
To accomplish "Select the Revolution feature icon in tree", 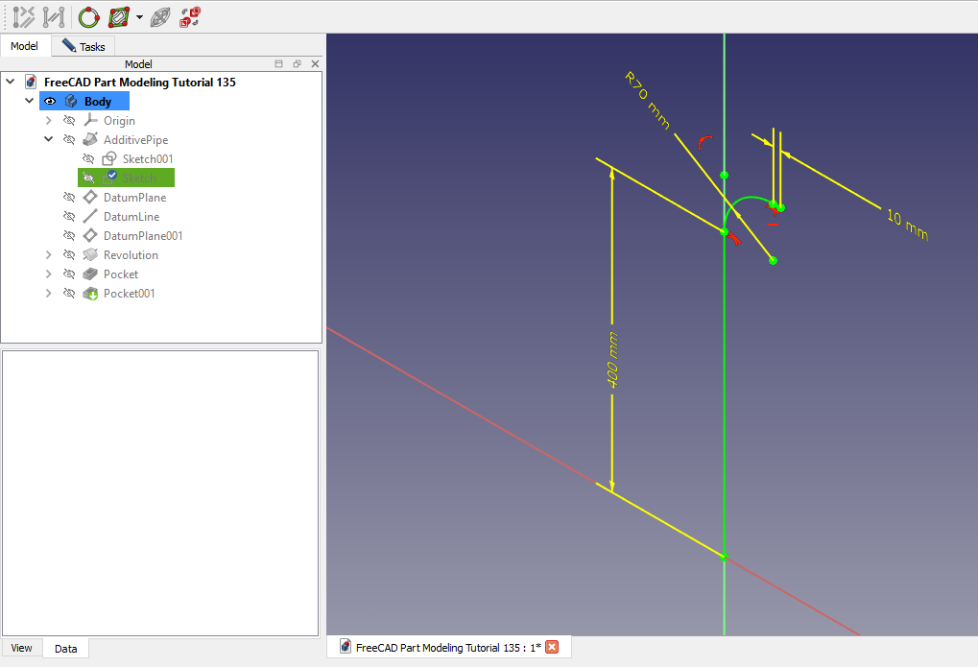I will 90,255.
